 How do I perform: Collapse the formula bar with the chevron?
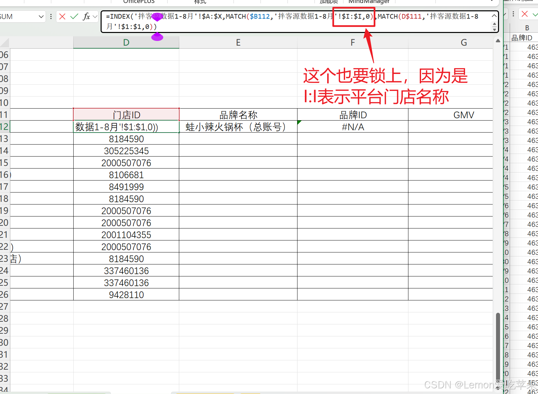pos(494,16)
